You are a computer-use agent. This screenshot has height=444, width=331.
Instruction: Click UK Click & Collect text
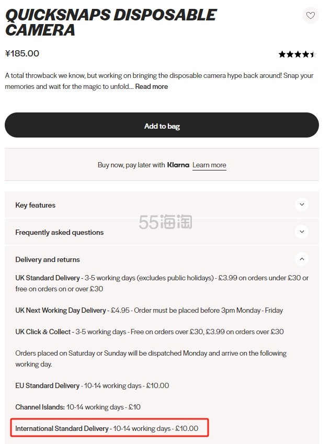point(43,332)
